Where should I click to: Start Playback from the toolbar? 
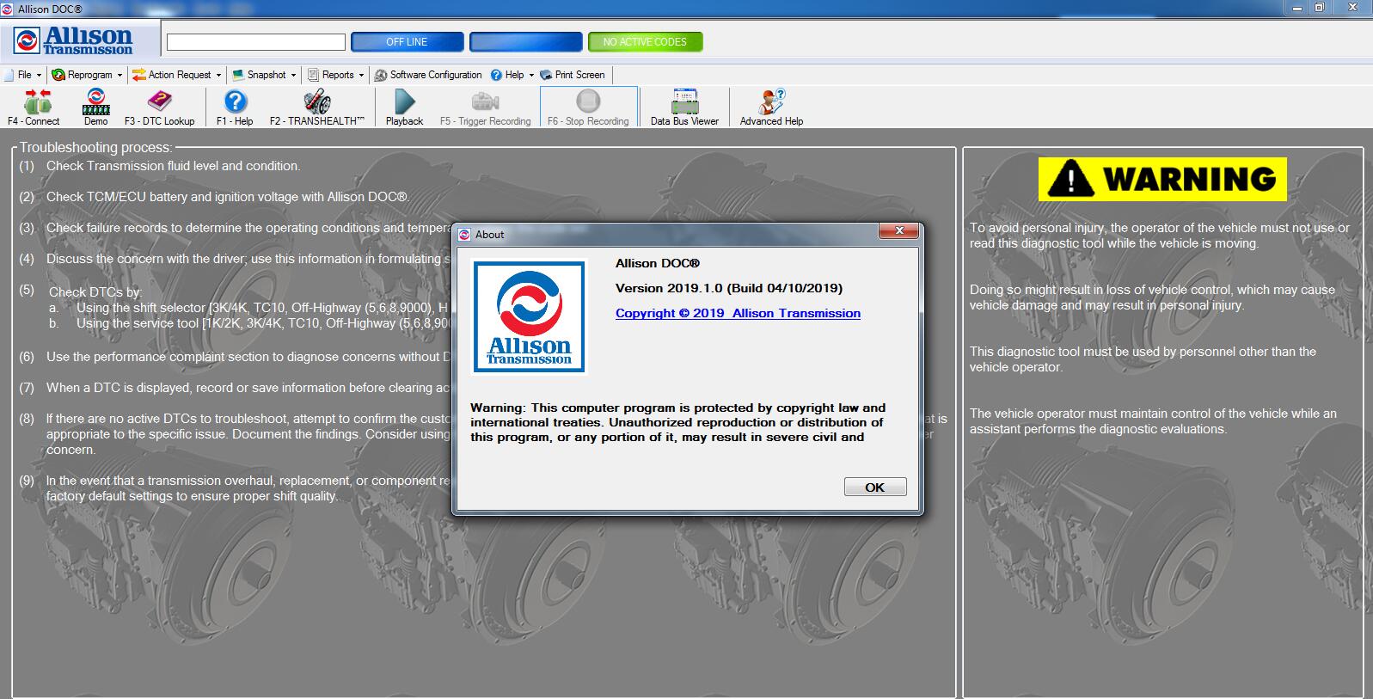pos(404,107)
